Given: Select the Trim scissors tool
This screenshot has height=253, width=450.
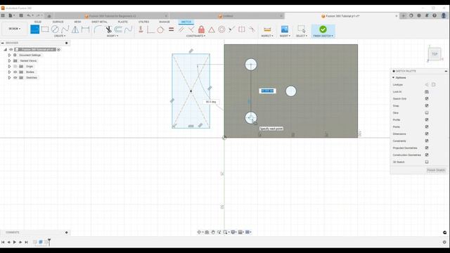Looking at the screenshot, I should tap(108, 30).
